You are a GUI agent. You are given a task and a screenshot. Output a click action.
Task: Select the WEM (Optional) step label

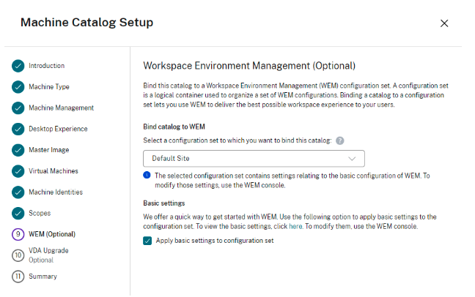click(51, 234)
